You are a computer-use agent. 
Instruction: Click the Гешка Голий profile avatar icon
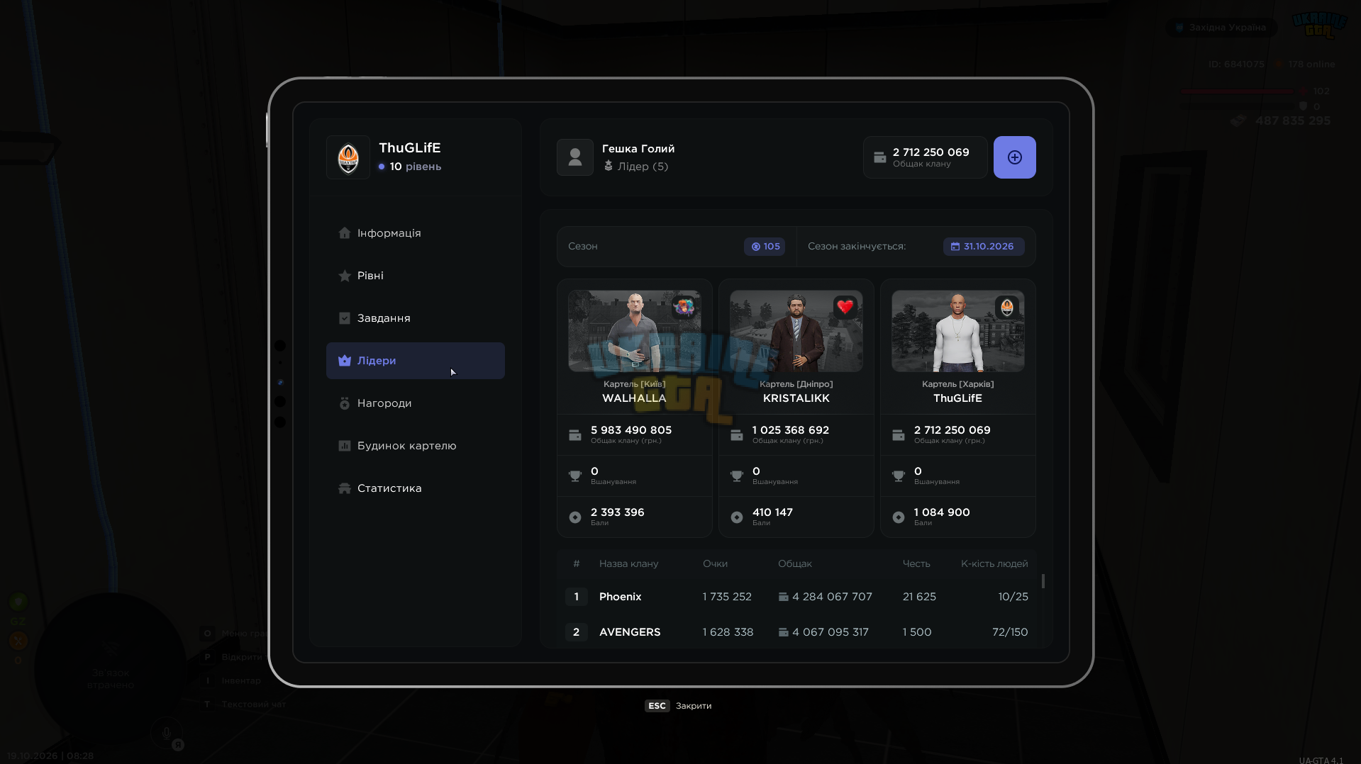[x=575, y=157]
